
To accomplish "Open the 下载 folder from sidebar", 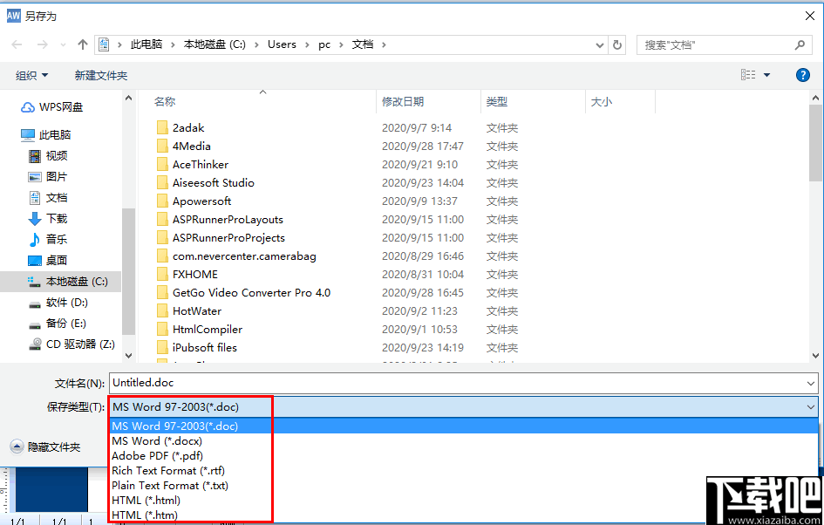I will (x=56, y=218).
